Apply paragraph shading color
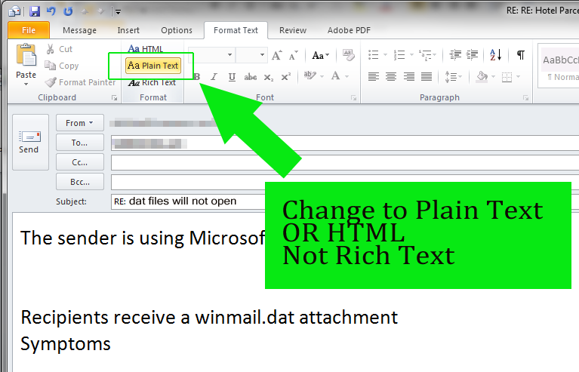579x372 pixels. point(482,76)
